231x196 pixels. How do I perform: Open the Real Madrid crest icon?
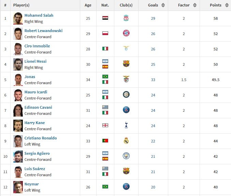126,140
